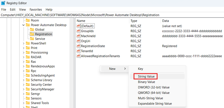Select the MachineId string value icon
This screenshot has width=224, height=108.
pyautogui.click(x=78, y=36)
